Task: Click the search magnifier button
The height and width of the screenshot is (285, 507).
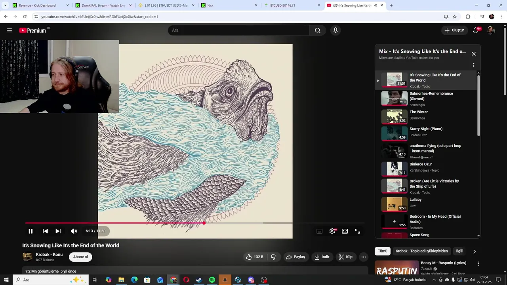Action: point(318,30)
